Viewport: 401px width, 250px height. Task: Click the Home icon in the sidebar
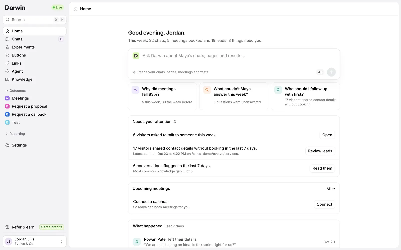coord(7,31)
